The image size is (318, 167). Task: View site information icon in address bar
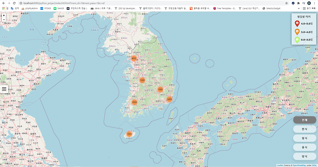[x=21, y=3]
